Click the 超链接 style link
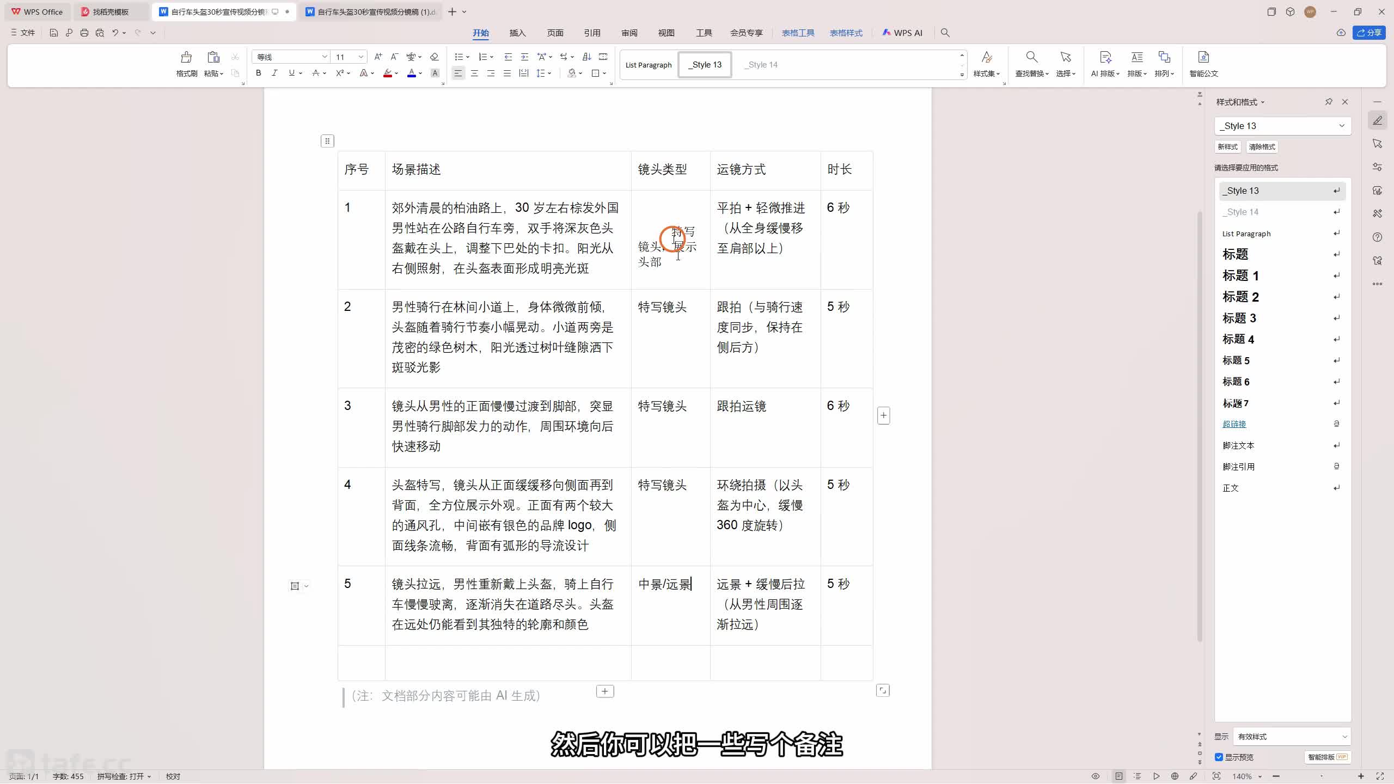Viewport: 1394px width, 784px height. pos(1234,424)
